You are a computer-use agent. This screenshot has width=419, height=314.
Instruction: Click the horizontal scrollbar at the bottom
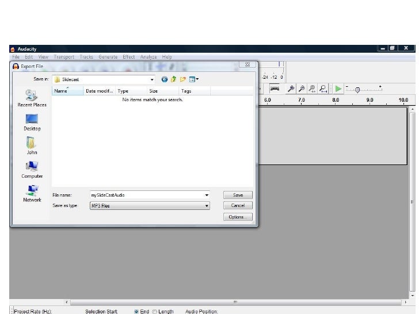click(x=235, y=302)
